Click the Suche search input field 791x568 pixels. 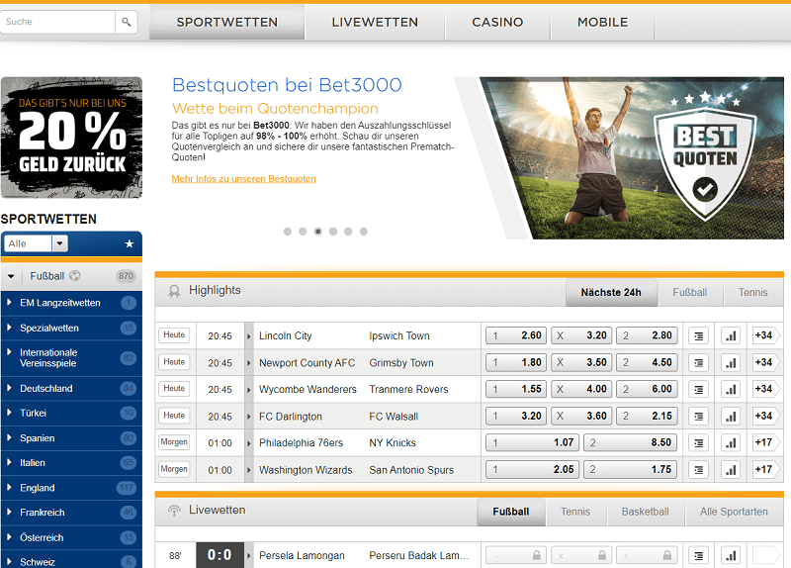[57, 21]
